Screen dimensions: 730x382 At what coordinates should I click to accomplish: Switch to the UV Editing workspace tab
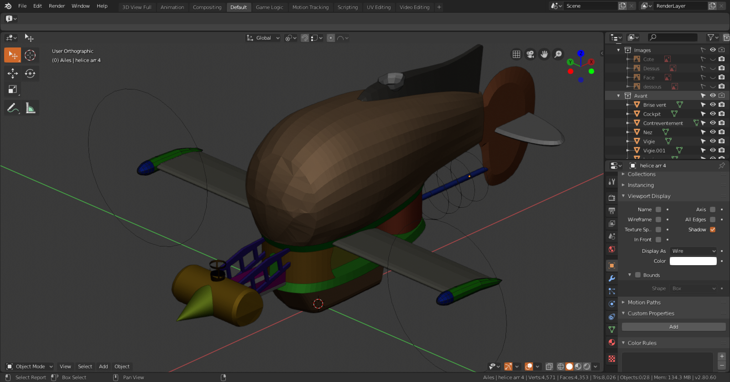379,7
